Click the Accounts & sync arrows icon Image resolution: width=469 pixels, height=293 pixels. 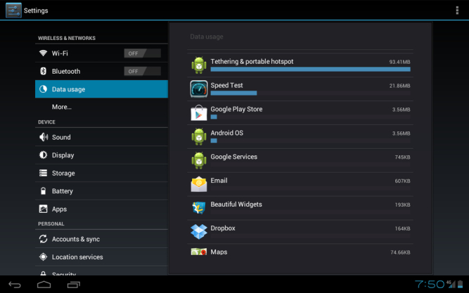(x=43, y=239)
